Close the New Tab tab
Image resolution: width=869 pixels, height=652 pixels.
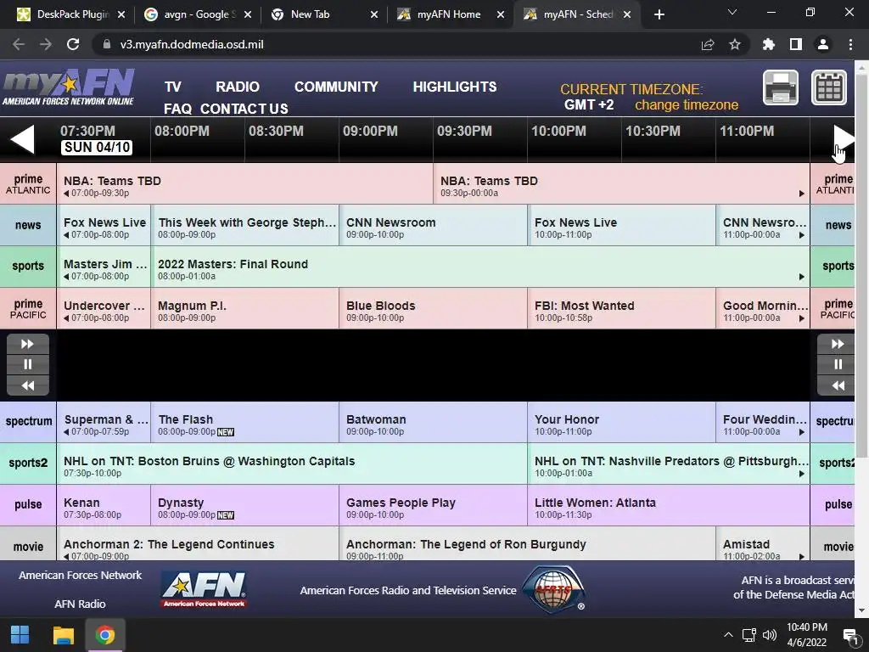(374, 14)
